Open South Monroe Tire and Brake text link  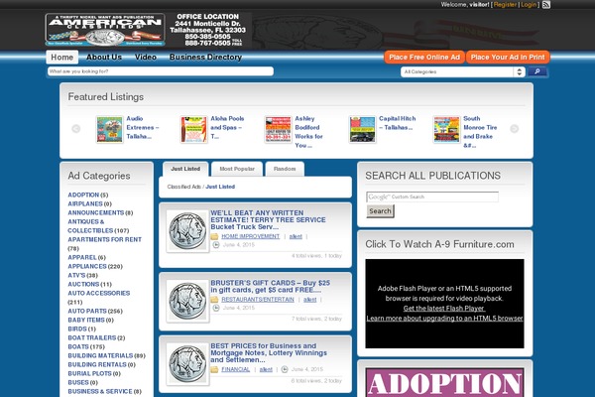coord(480,132)
